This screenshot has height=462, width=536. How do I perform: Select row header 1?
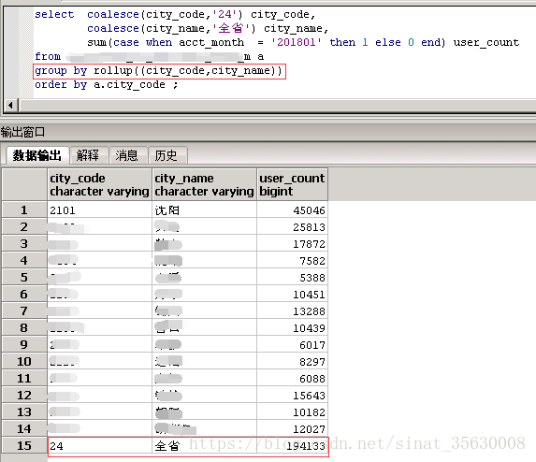[x=24, y=209]
